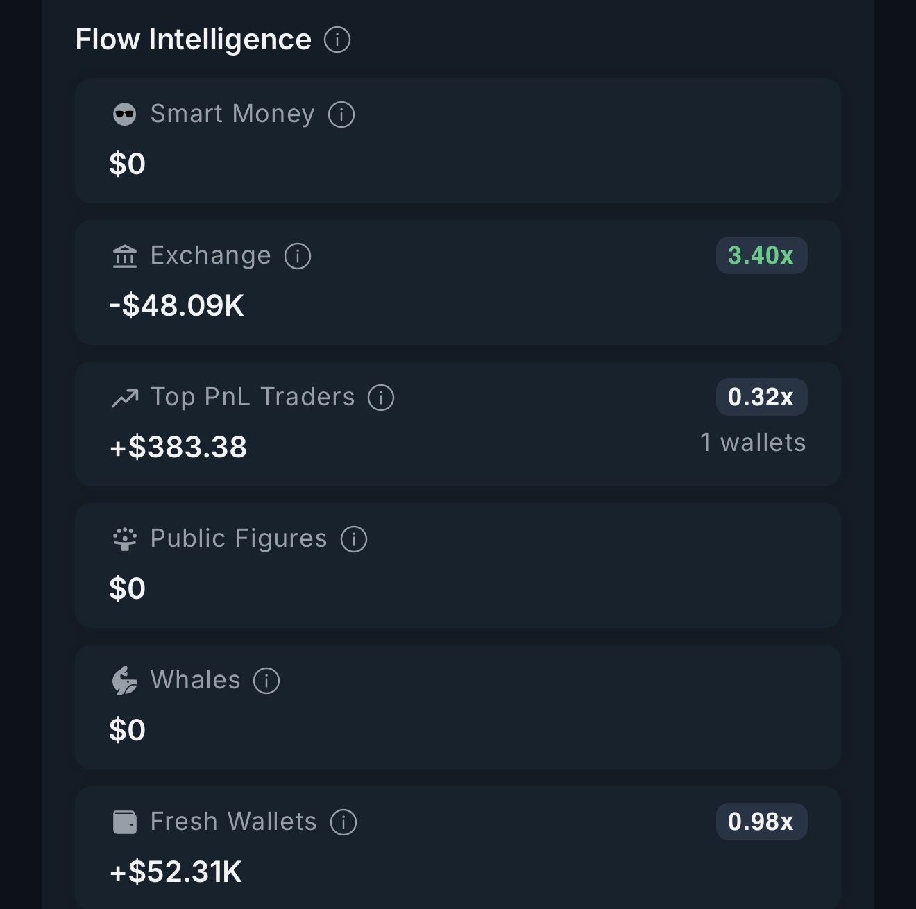Image resolution: width=916 pixels, height=909 pixels.
Task: Click the Fresh Wallets info icon
Action: pyautogui.click(x=343, y=822)
